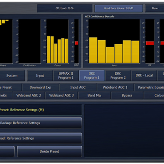Select the Input tab
The height and width of the screenshot is (164, 164).
[40, 76]
